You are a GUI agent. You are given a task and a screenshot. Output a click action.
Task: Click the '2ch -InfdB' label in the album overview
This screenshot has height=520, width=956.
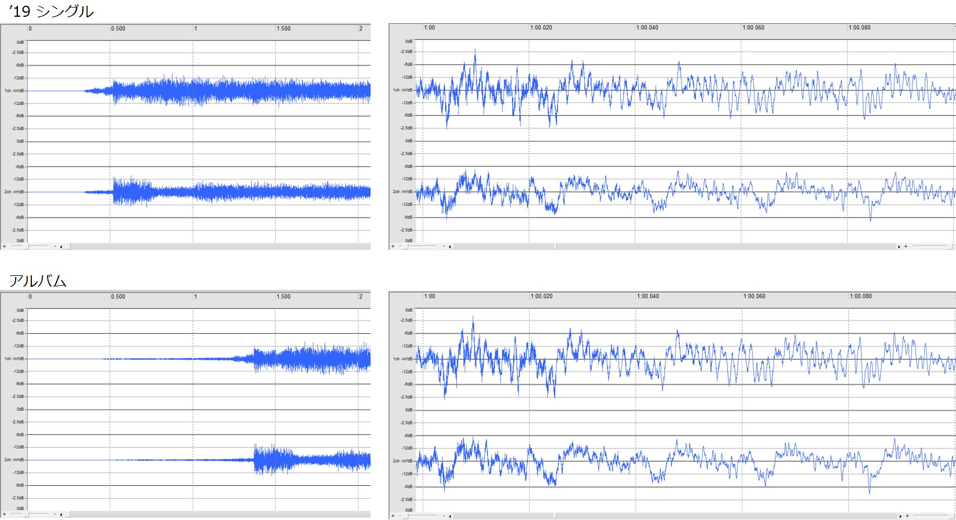14,460
